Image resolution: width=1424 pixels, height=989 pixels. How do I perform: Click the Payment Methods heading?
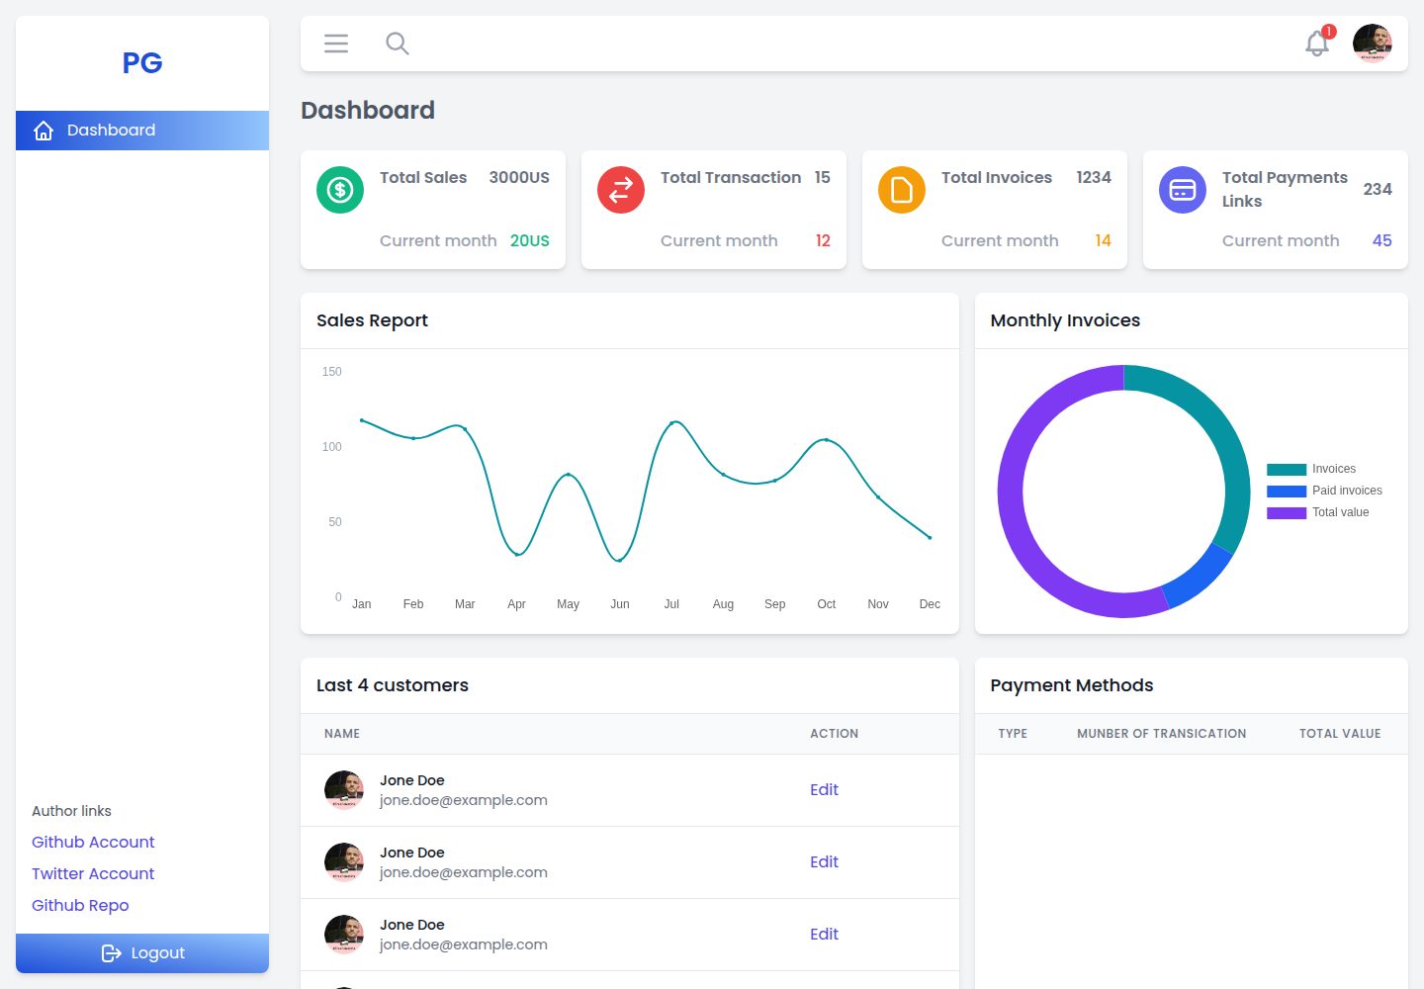1072,685
